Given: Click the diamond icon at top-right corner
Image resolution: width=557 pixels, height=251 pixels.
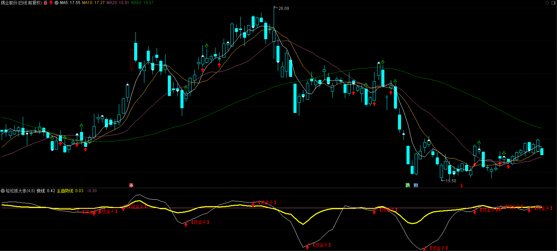Looking at the screenshot, I should pyautogui.click(x=547, y=3).
